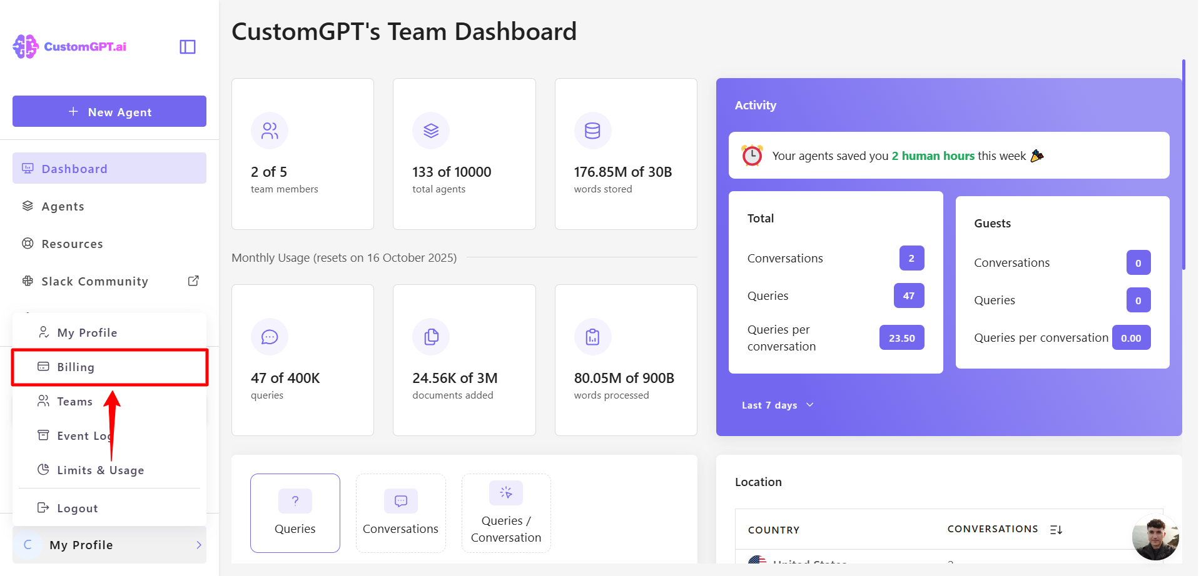Expand My Profile chevron at sidebar bottom

199,545
